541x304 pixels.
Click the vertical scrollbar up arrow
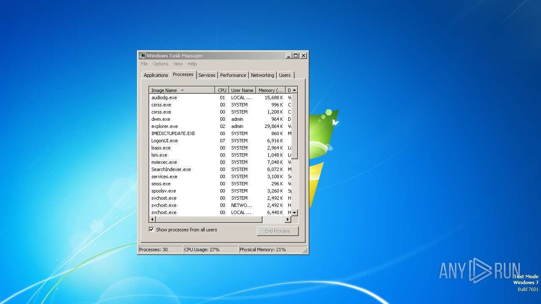(295, 90)
